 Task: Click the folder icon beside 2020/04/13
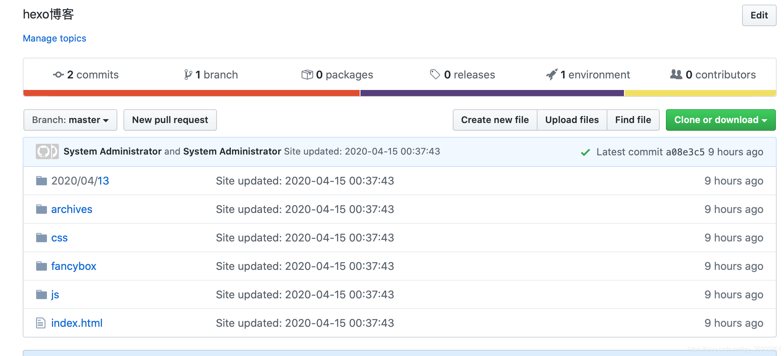click(x=42, y=181)
